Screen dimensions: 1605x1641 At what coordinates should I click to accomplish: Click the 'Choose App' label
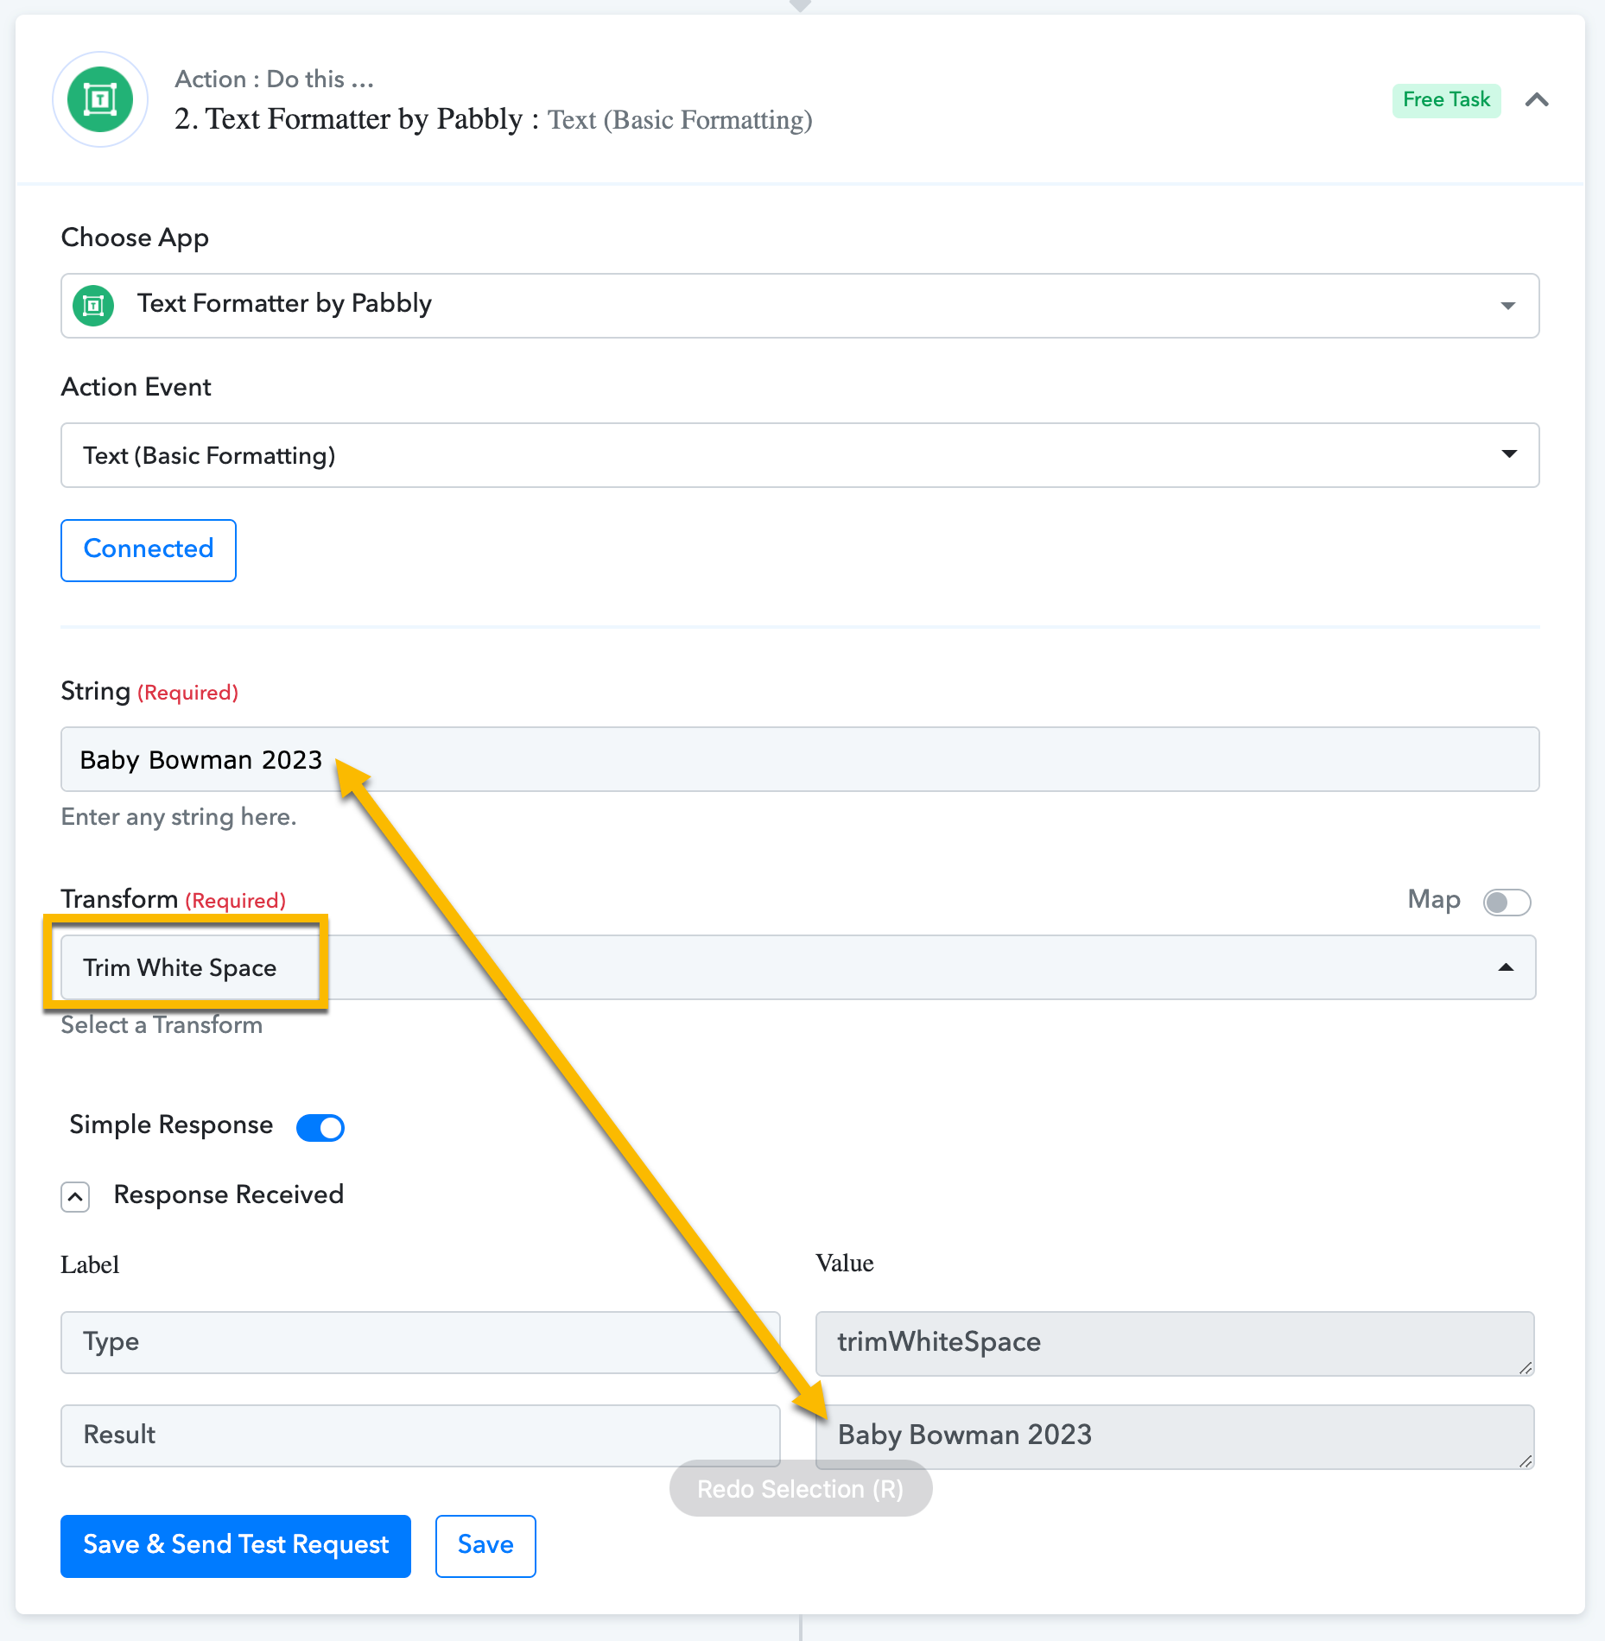(x=135, y=238)
